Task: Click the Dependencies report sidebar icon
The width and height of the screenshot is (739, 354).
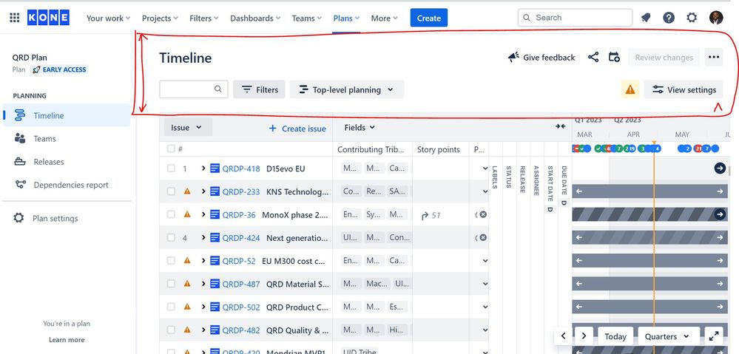Action: point(20,185)
